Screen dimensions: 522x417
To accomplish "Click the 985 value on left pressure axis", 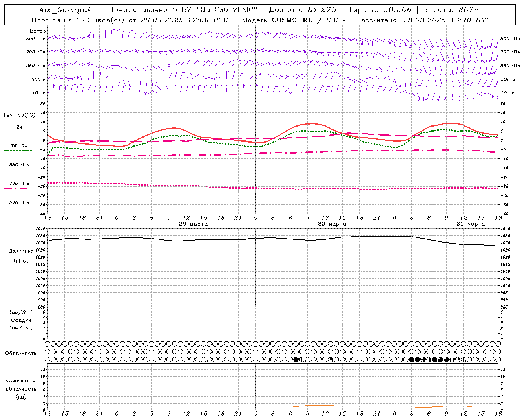I will click(x=42, y=307).
